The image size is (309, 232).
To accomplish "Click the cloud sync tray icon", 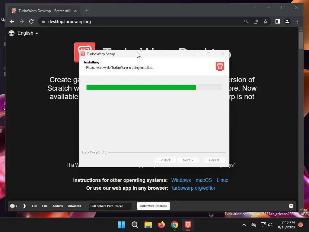I will point(254,225).
